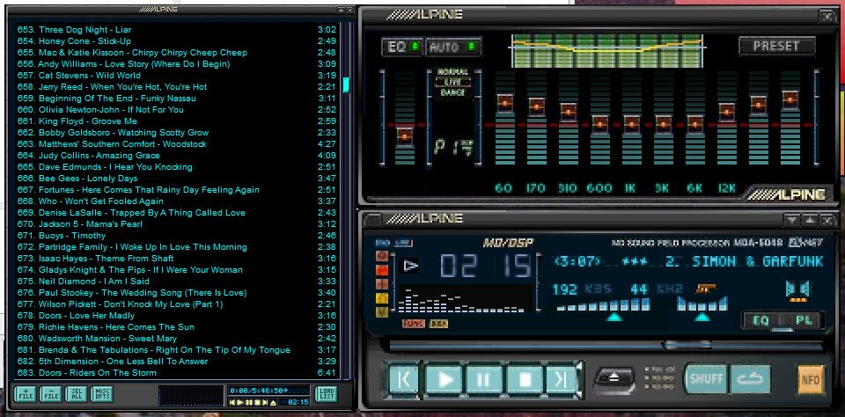This screenshot has height=417, width=845.
Task: Open MISC OPTS playlist options menu
Action: coord(103,393)
